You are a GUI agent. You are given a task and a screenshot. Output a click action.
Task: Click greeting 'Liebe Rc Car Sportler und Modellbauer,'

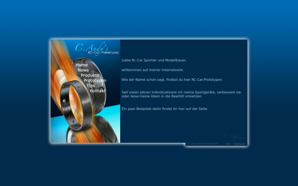pyautogui.click(x=154, y=61)
